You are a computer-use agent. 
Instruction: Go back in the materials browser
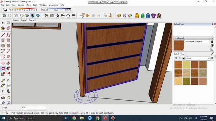pyautogui.click(x=176, y=58)
